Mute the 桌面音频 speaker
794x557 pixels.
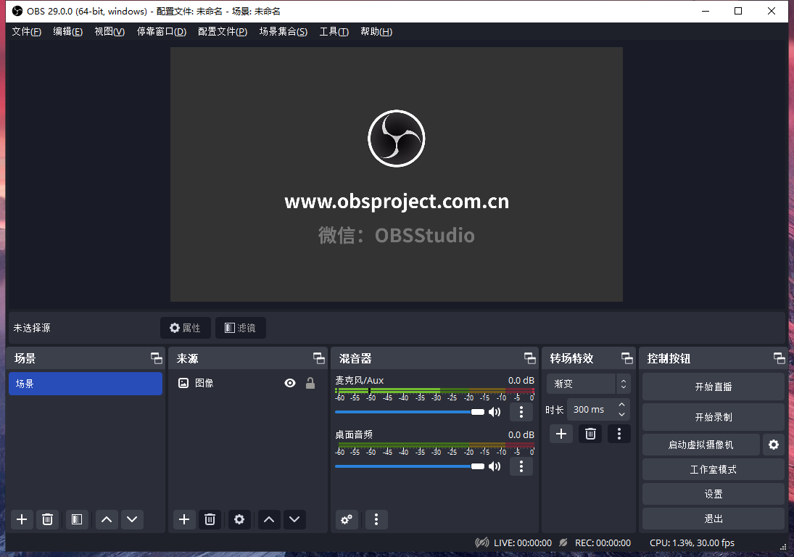[x=495, y=466]
